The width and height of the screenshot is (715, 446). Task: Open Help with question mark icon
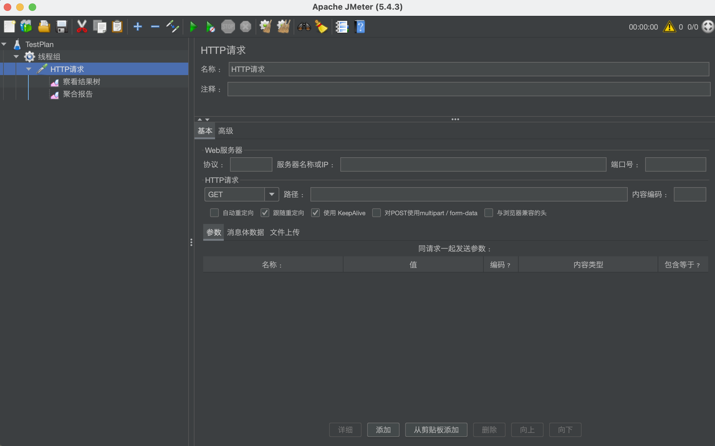(x=359, y=27)
